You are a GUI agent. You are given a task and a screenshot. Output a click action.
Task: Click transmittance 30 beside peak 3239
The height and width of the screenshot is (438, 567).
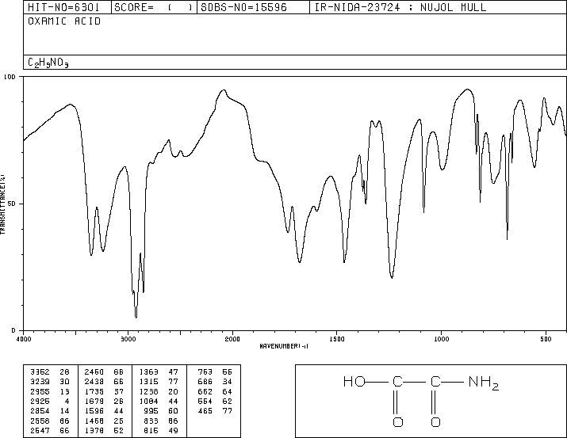[x=64, y=382]
